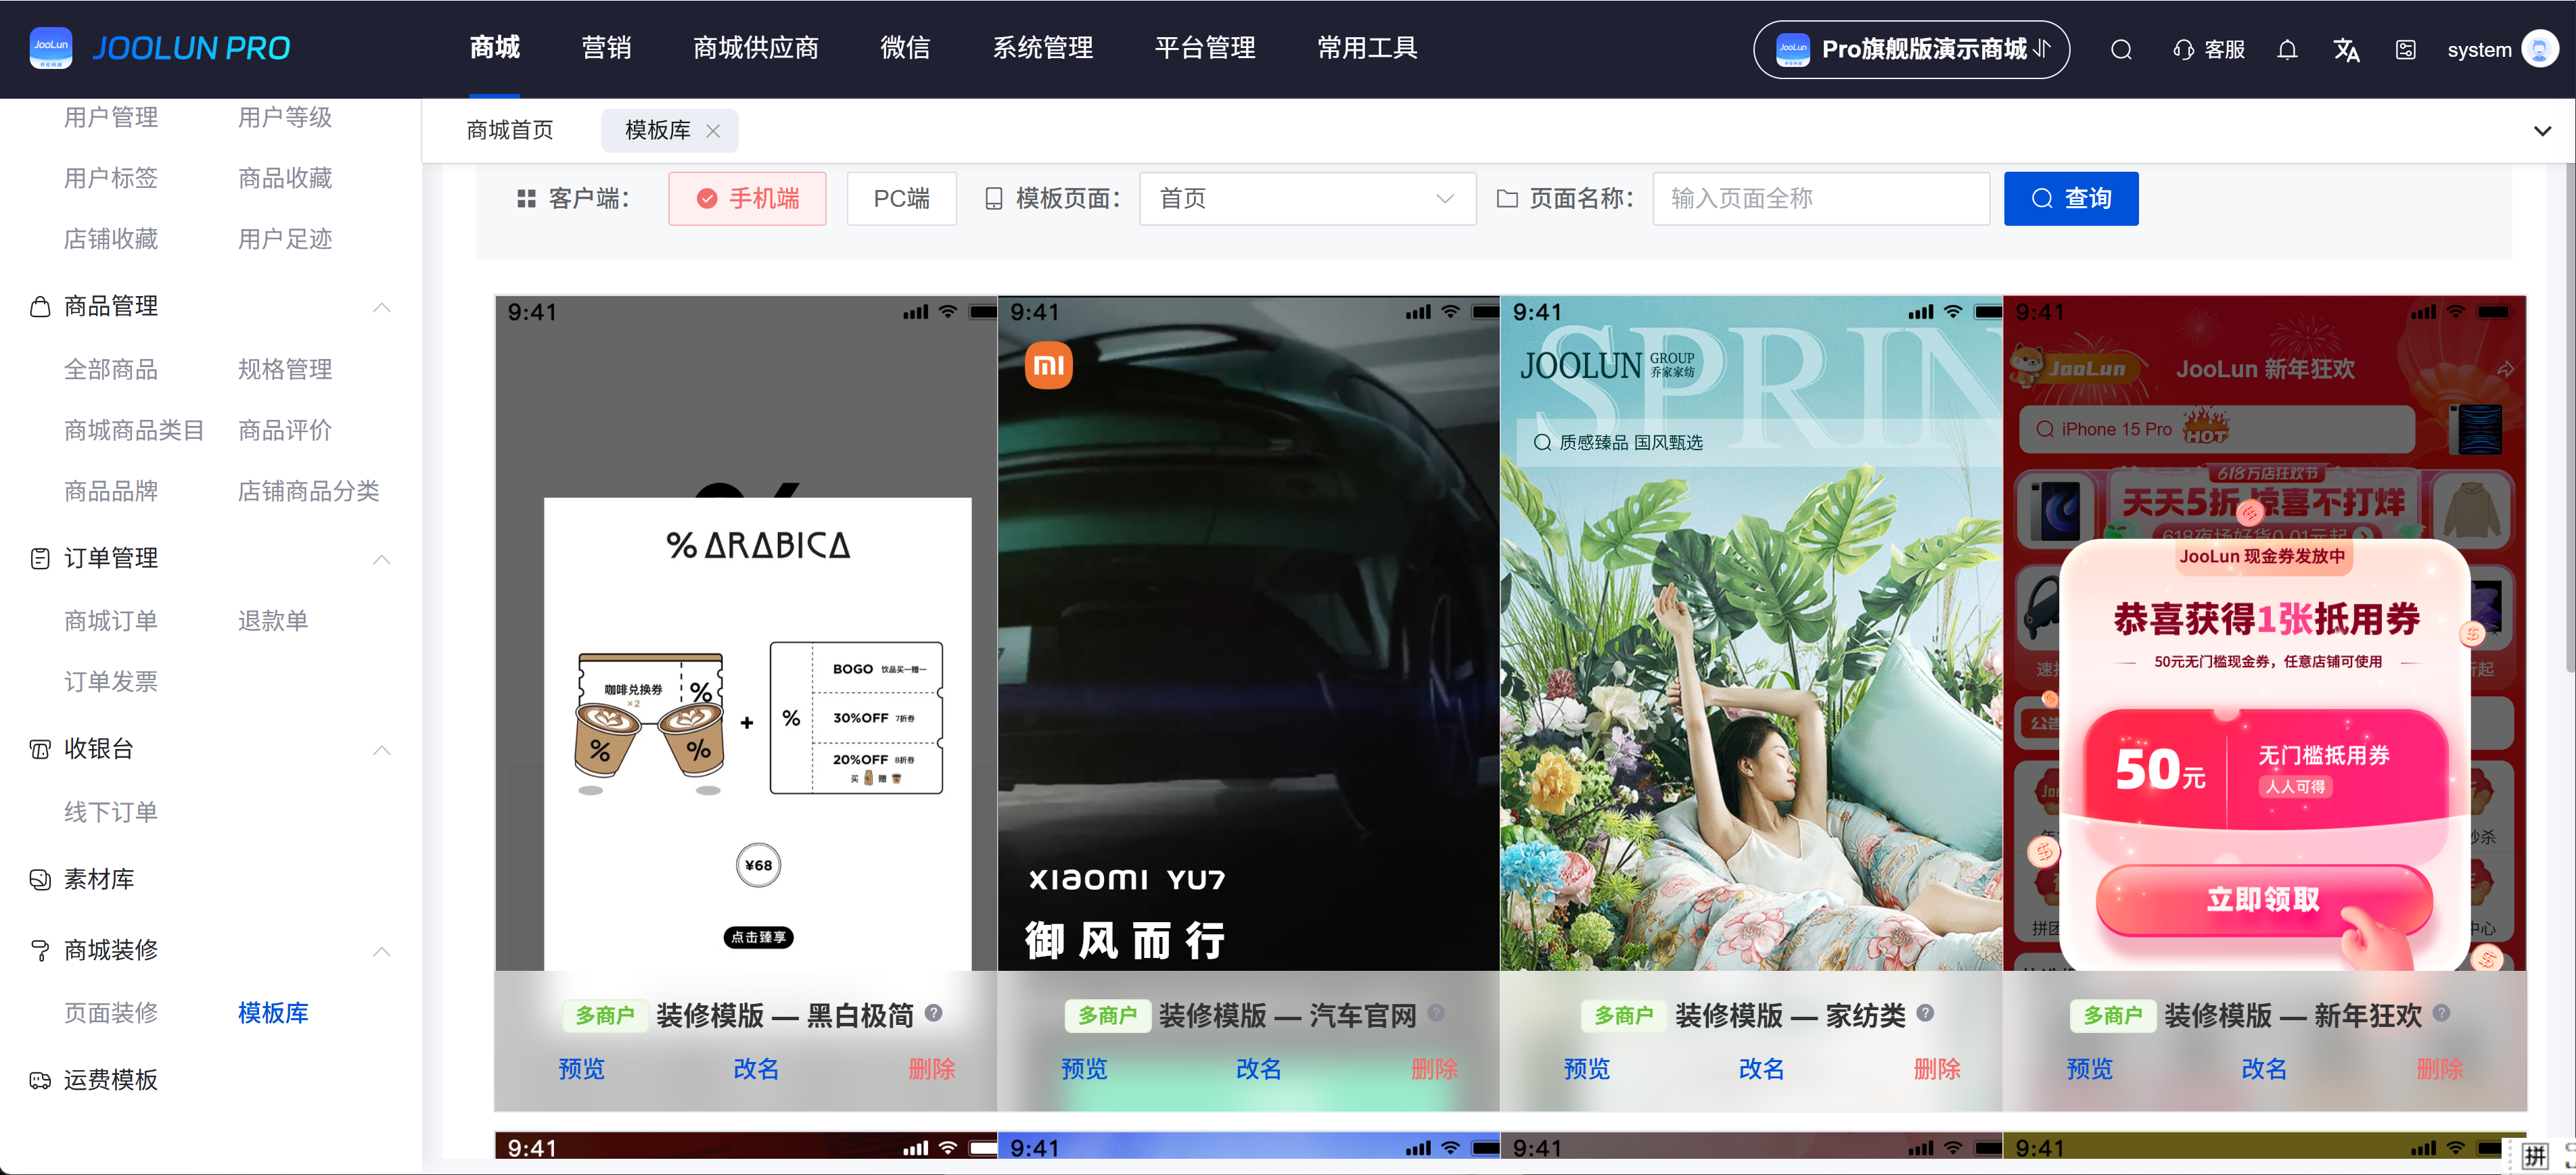Click the 收银台 register icon
The width and height of the screenshot is (2576, 1175).
pyautogui.click(x=40, y=749)
